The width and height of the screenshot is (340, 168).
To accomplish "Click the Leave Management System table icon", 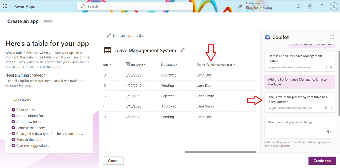I will 108,50.
